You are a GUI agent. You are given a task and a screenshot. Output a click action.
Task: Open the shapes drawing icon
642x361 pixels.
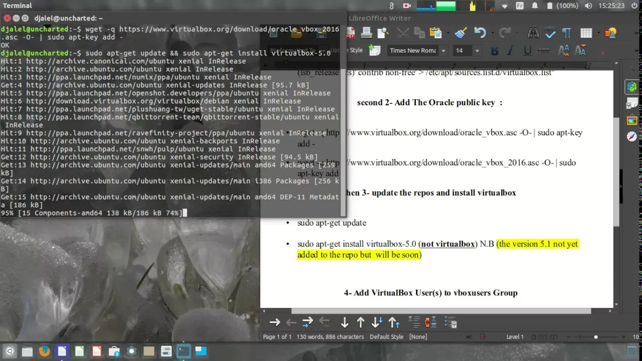point(610,33)
